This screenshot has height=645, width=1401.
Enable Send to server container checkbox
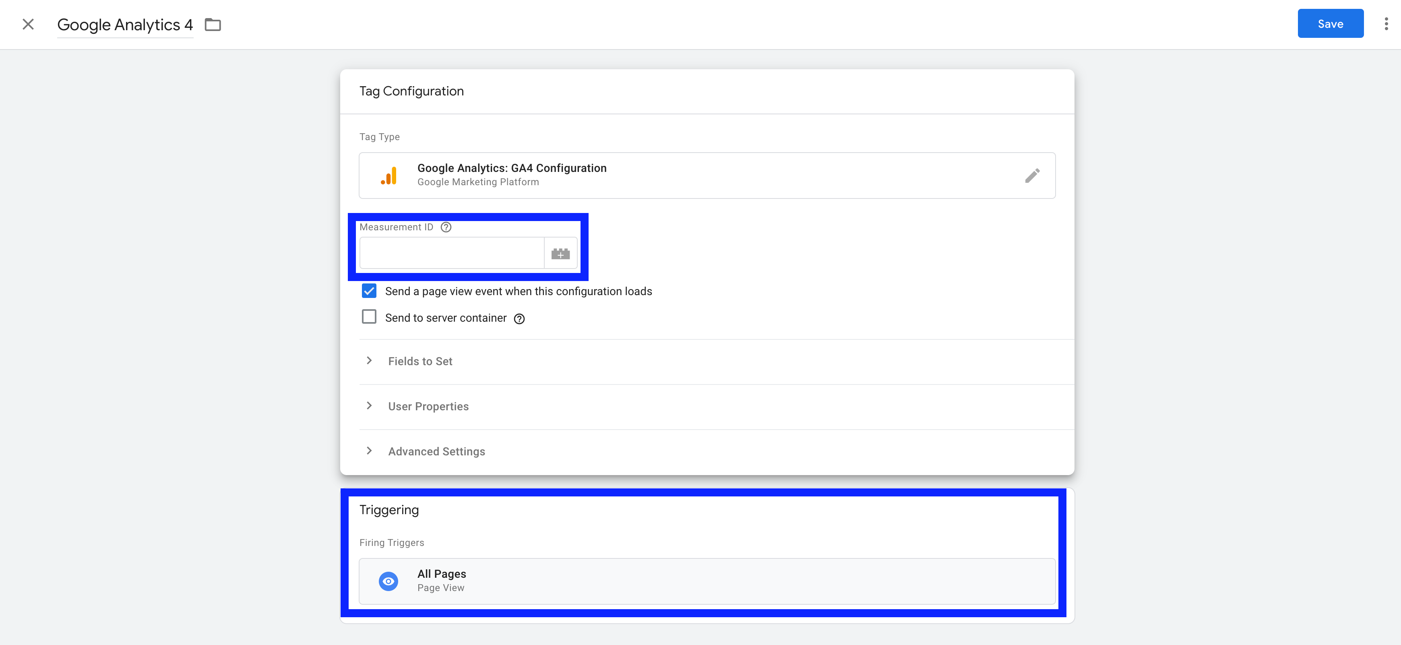(369, 317)
